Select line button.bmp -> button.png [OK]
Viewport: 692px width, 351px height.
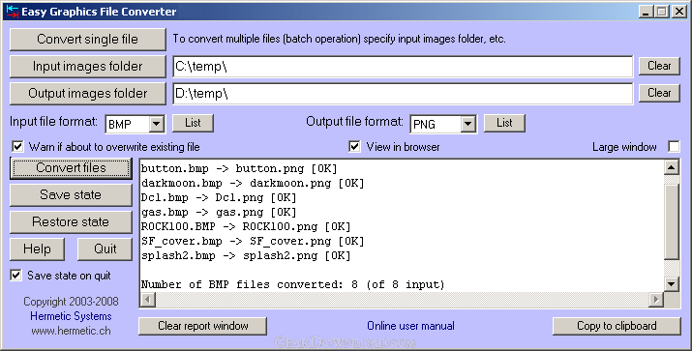pos(239,168)
